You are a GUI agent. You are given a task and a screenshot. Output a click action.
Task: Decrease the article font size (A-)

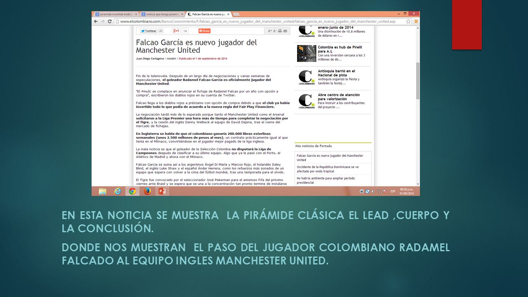(x=275, y=31)
